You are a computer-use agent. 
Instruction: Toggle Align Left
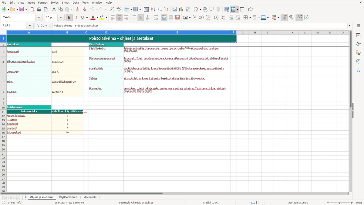(x=113, y=18)
